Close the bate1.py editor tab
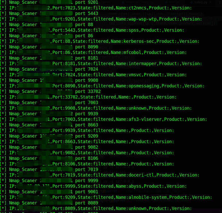This screenshot has height=213, width=222. [210, 2]
